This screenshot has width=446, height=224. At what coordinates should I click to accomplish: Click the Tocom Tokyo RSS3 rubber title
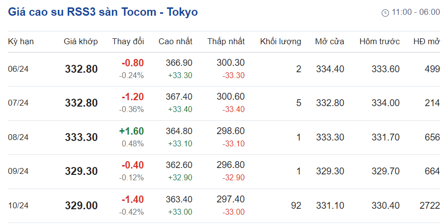(103, 12)
